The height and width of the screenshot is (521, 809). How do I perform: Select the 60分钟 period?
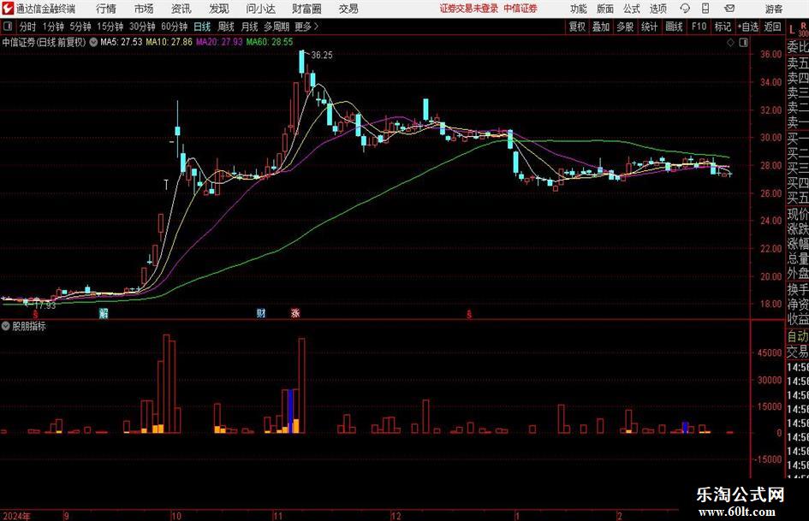(x=174, y=27)
